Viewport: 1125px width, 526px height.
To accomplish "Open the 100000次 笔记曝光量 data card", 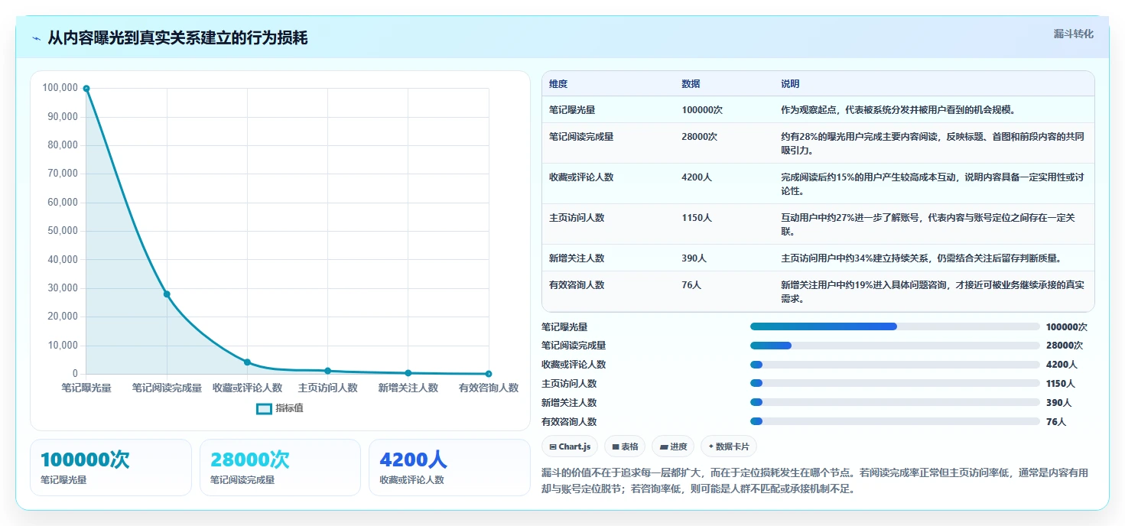I will pyautogui.click(x=111, y=467).
